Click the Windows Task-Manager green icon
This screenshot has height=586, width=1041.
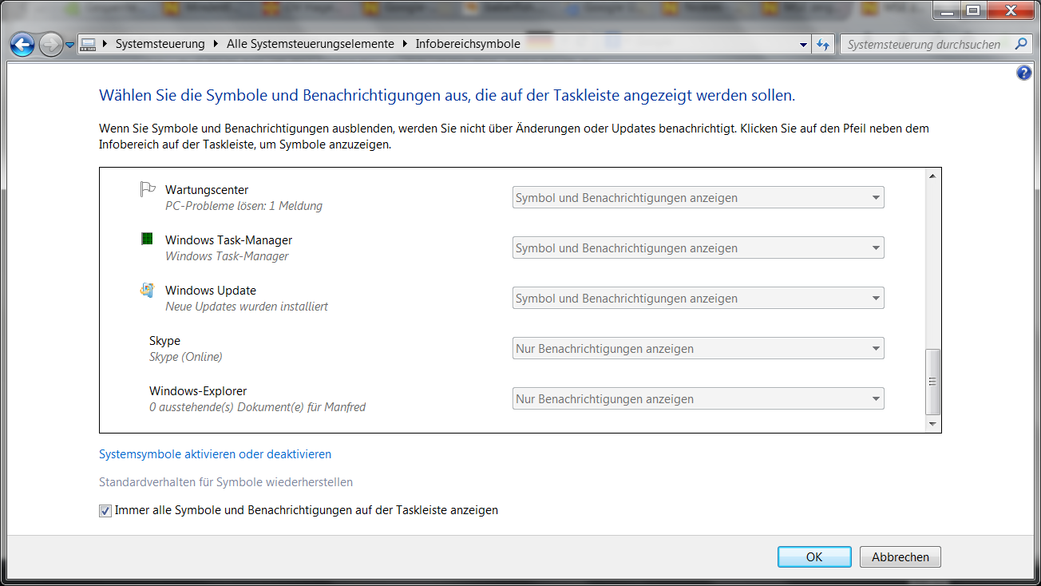(x=147, y=239)
